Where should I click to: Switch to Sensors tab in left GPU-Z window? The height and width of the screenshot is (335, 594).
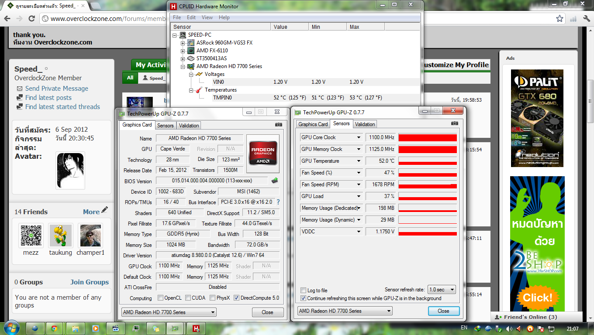pyautogui.click(x=166, y=126)
